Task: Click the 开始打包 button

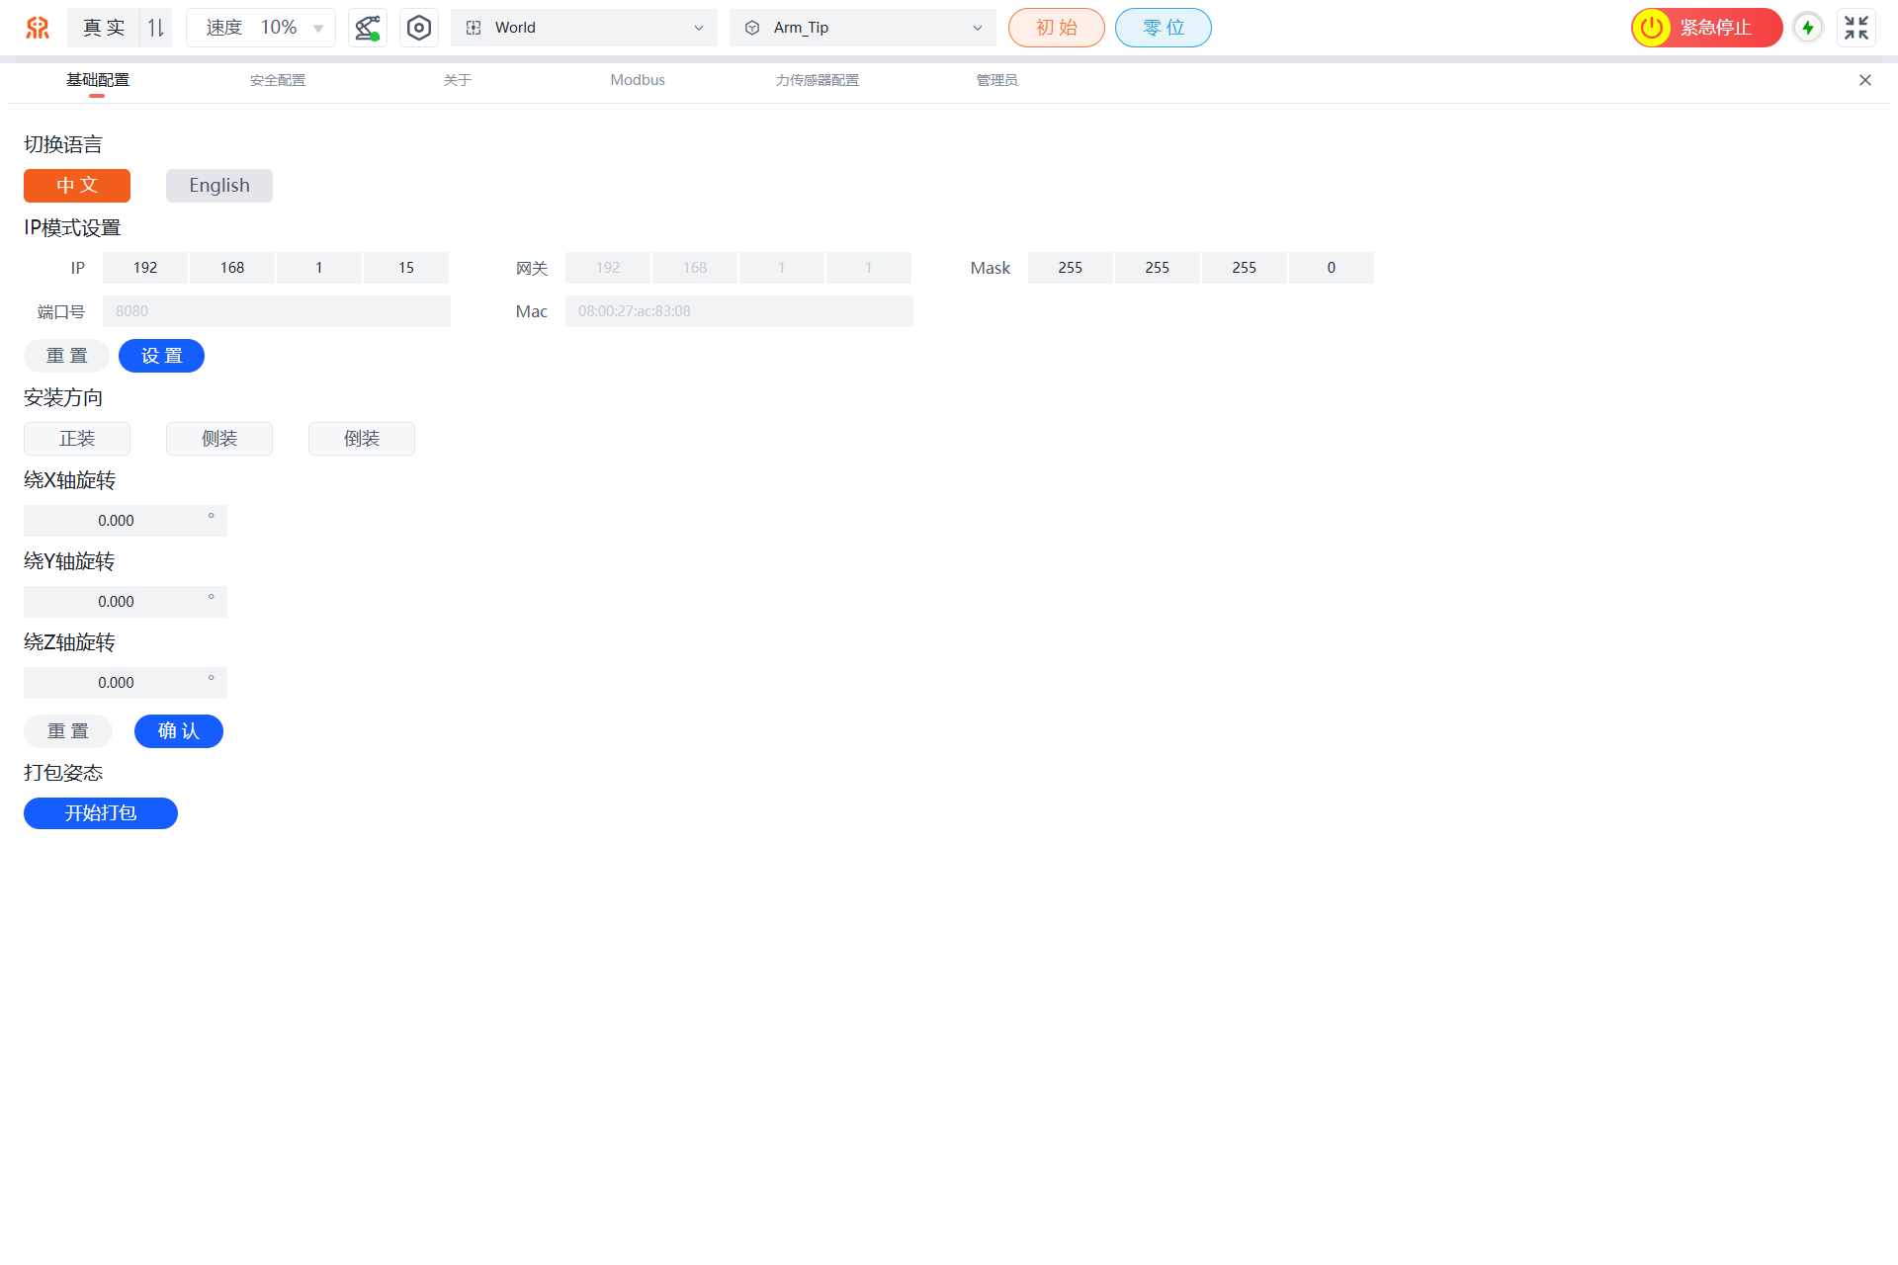Action: 101,813
